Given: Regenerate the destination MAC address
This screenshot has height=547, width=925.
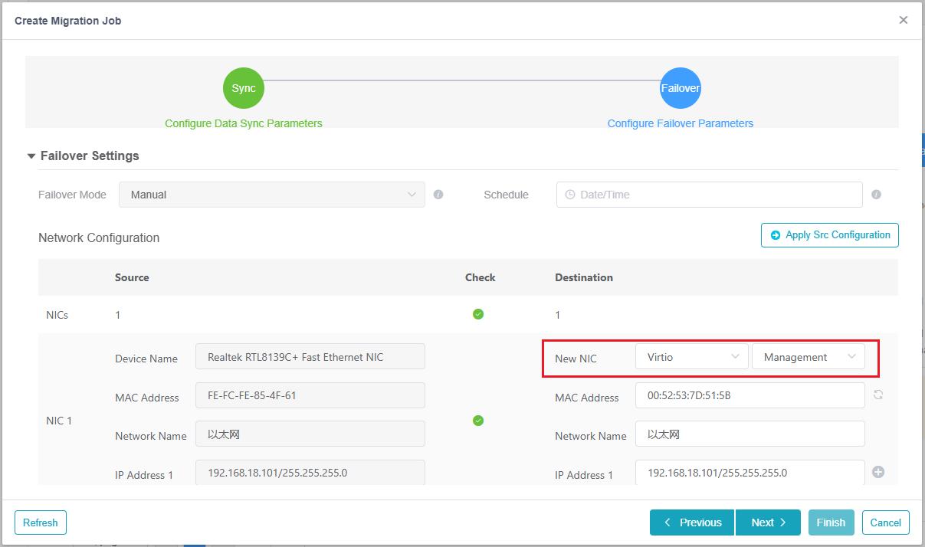Looking at the screenshot, I should click(878, 395).
